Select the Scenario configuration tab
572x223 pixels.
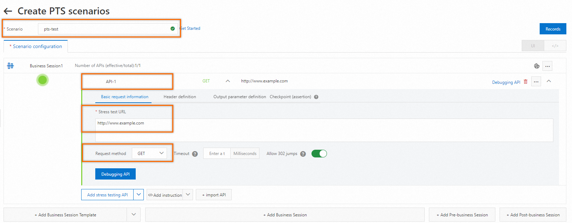36,46
